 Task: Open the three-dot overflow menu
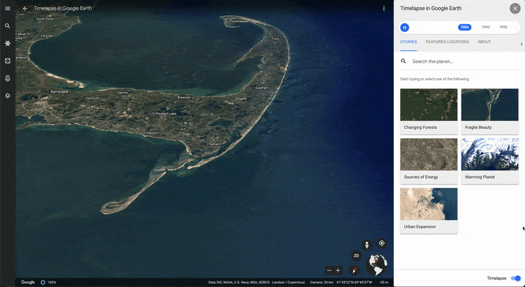pyautogui.click(x=384, y=9)
